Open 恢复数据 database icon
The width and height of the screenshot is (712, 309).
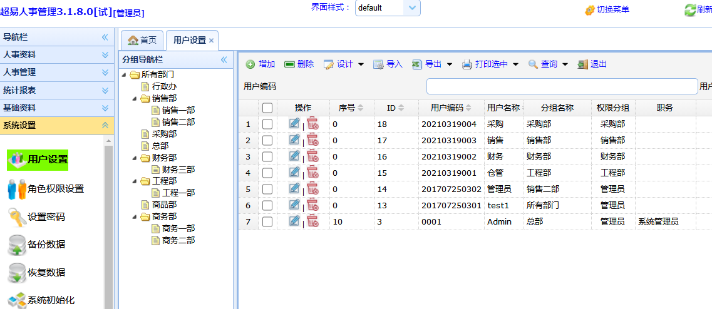click(18, 273)
